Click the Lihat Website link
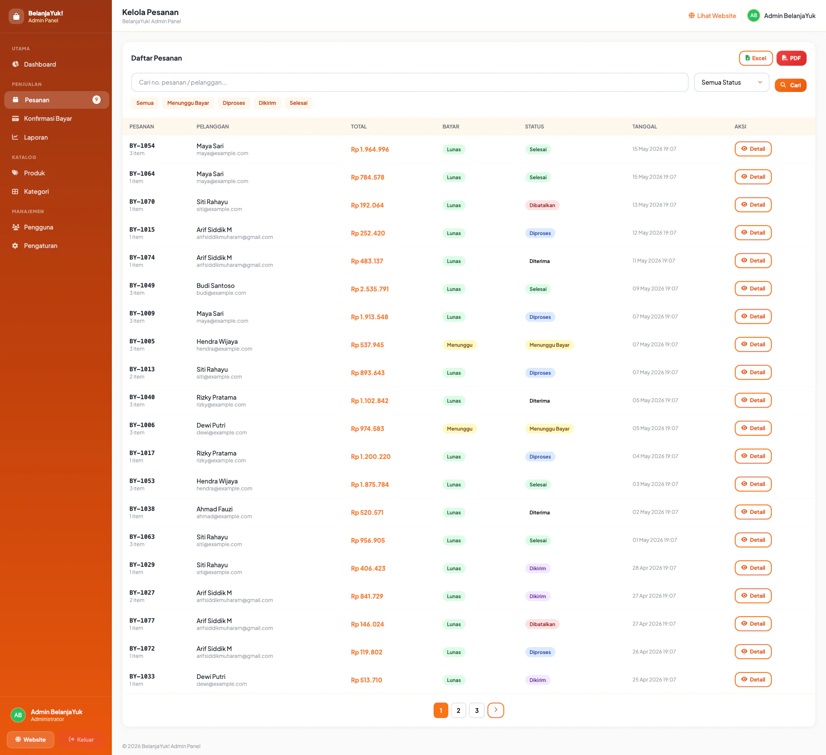This screenshot has height=755, width=826. pos(712,15)
